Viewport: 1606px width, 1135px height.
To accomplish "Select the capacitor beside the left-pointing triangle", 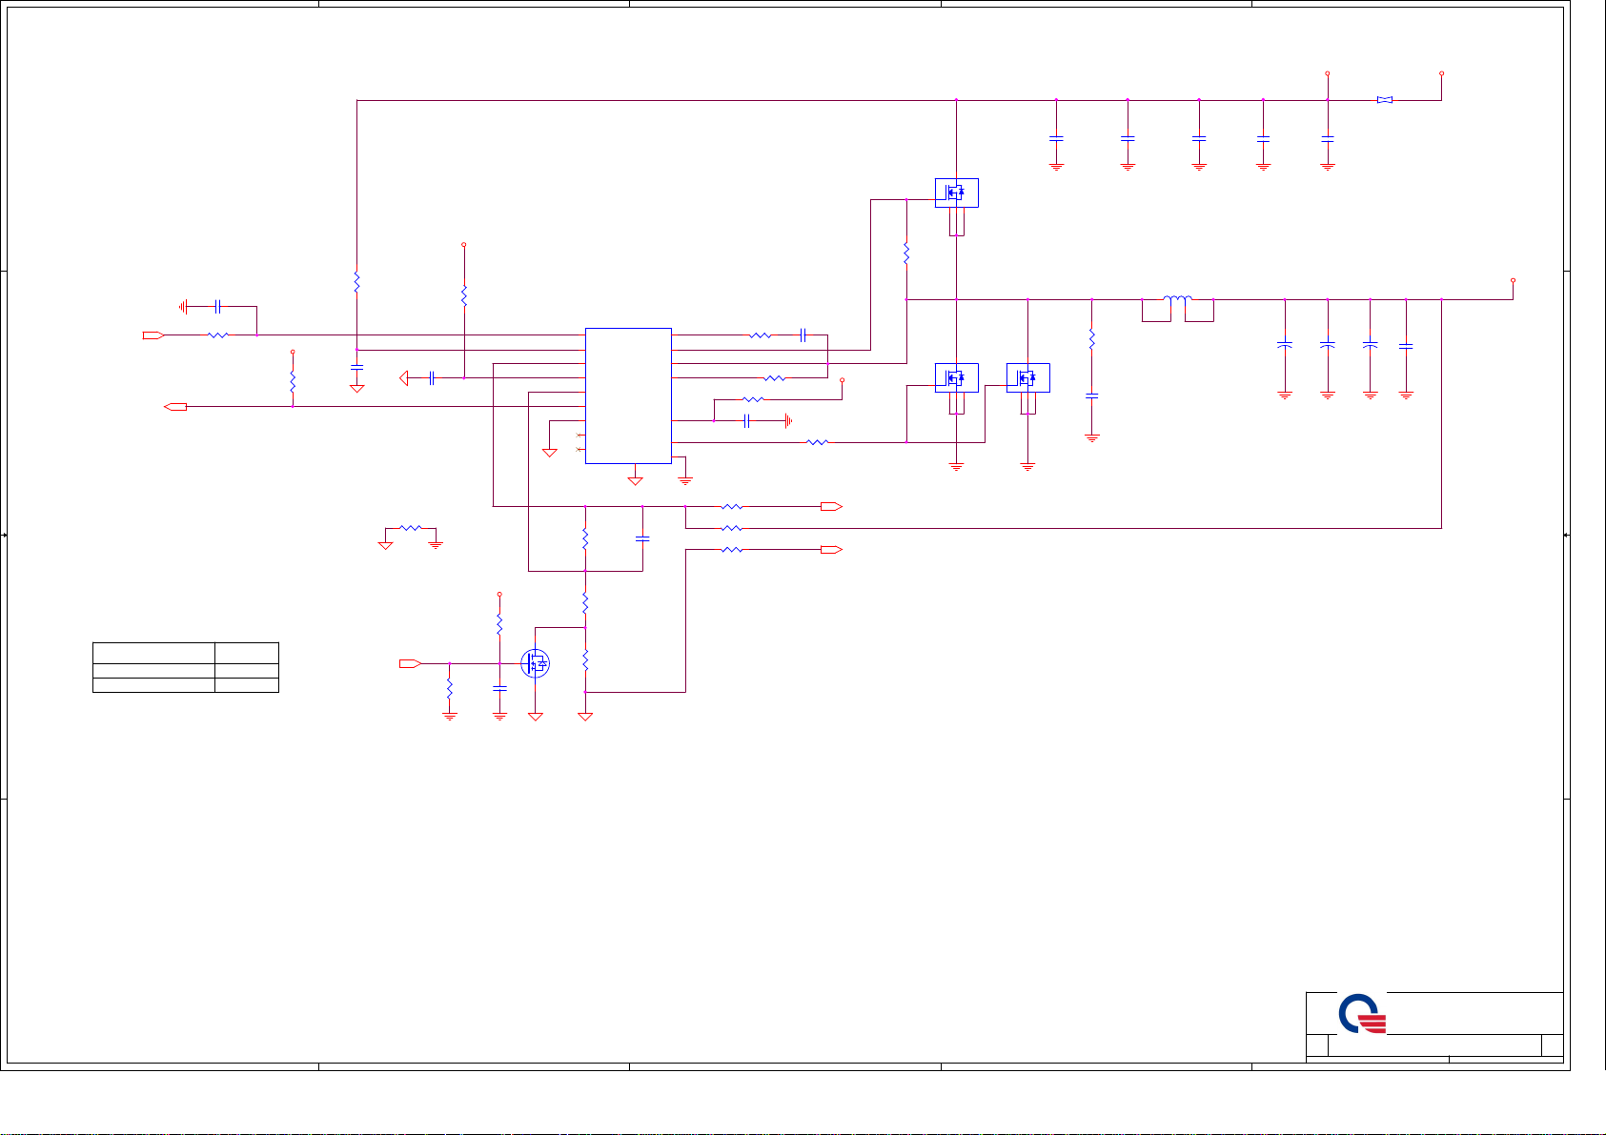I will point(432,378).
